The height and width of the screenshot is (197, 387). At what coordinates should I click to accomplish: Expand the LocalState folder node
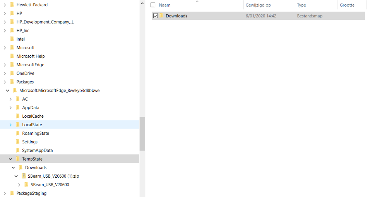pos(10,125)
